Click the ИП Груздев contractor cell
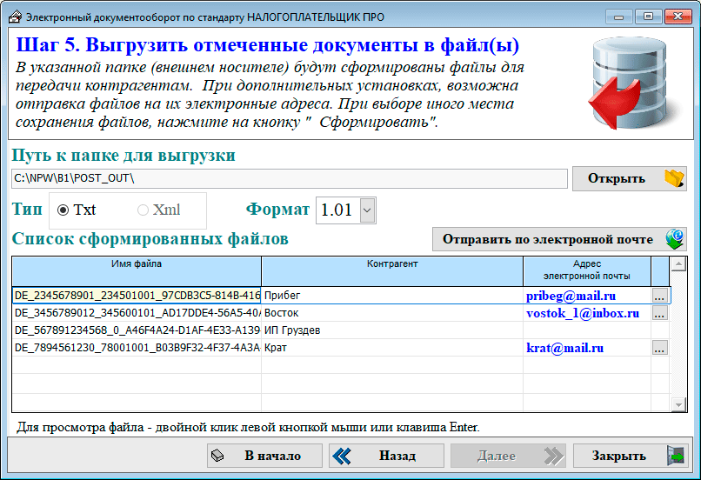 (x=392, y=330)
